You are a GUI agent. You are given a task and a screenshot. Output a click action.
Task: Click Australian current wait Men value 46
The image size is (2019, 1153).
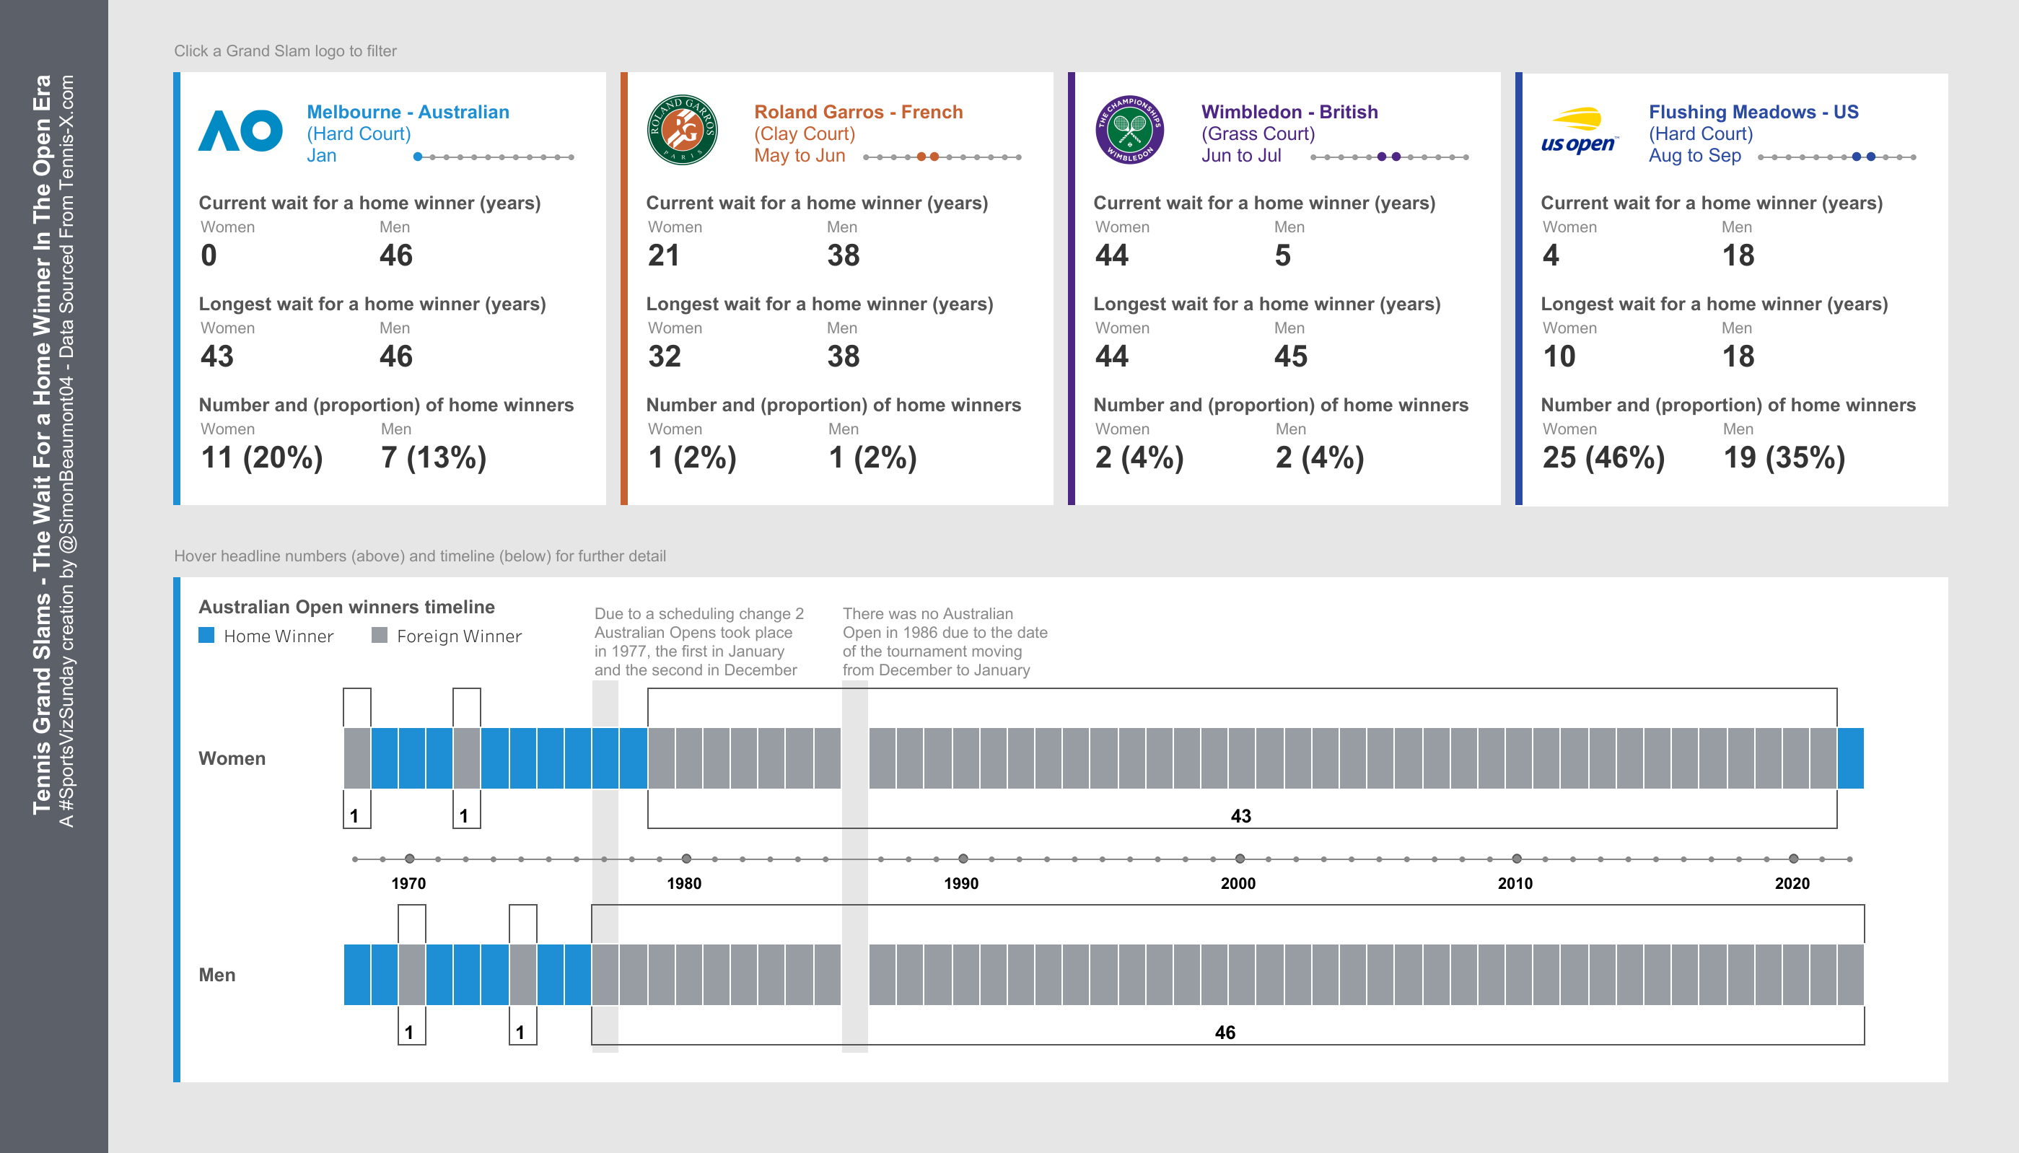pyautogui.click(x=396, y=255)
